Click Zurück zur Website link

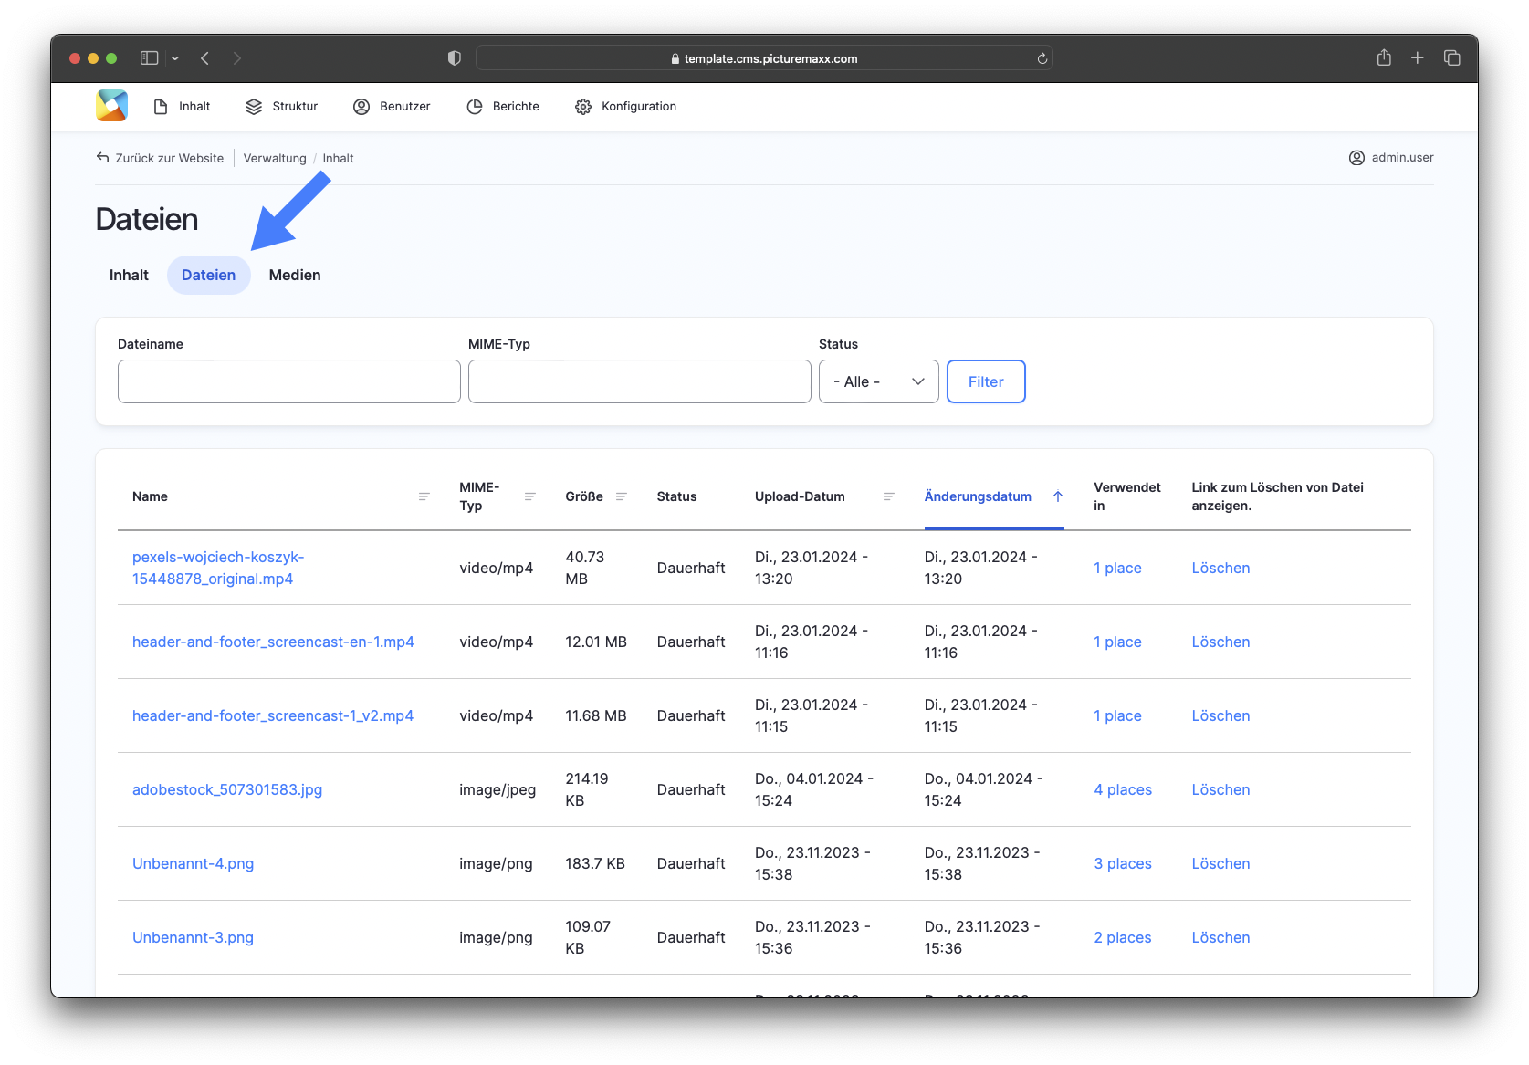(160, 158)
